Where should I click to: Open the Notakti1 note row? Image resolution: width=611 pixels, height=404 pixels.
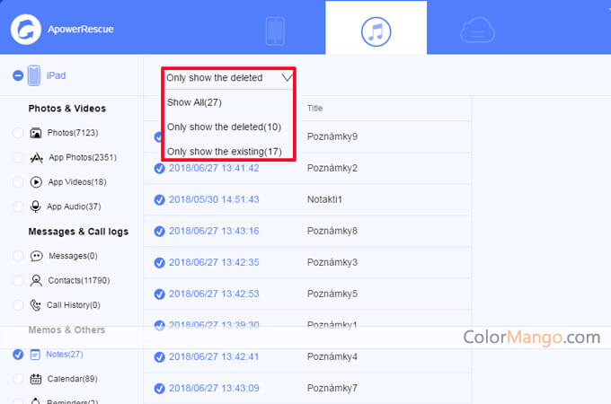[325, 199]
